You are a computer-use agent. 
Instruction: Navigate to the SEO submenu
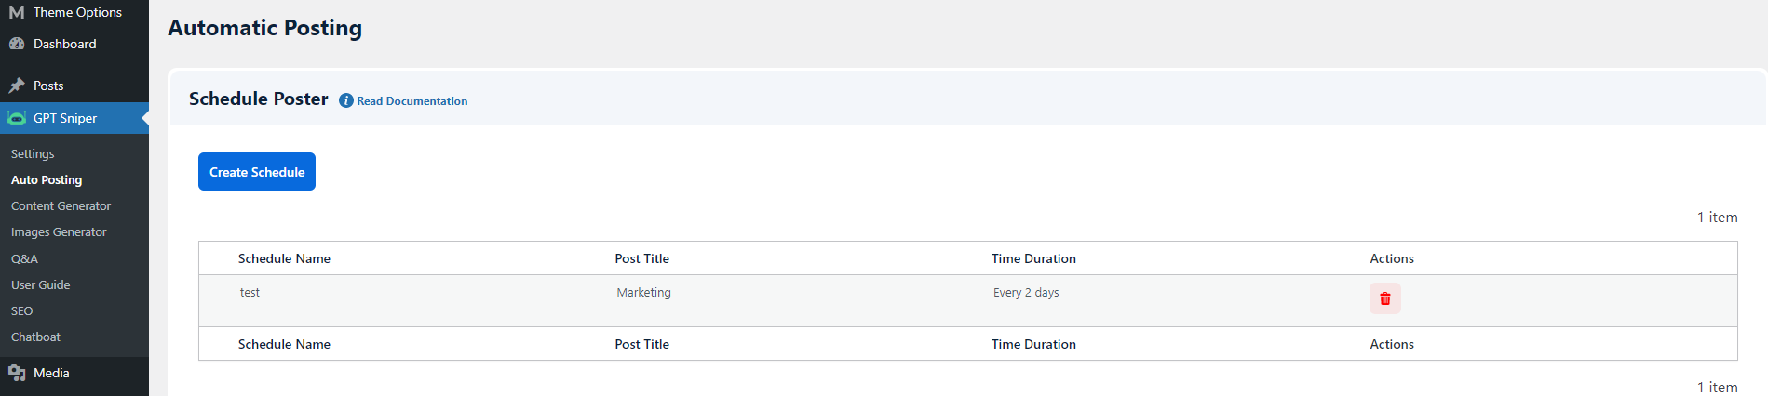point(21,310)
